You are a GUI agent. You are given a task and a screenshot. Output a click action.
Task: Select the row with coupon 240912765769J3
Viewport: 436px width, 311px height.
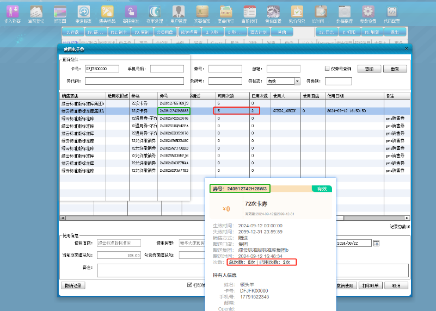(235, 103)
